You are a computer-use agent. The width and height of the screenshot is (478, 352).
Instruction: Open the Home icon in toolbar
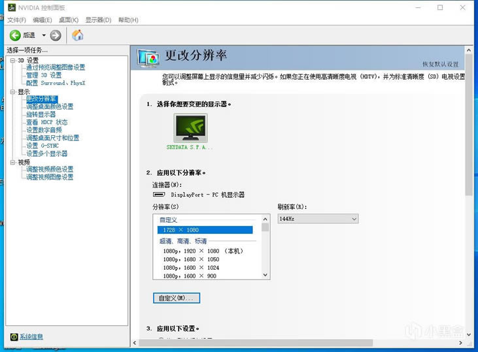click(77, 35)
